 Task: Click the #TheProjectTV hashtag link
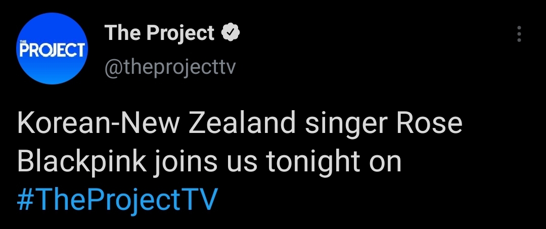pyautogui.click(x=117, y=200)
